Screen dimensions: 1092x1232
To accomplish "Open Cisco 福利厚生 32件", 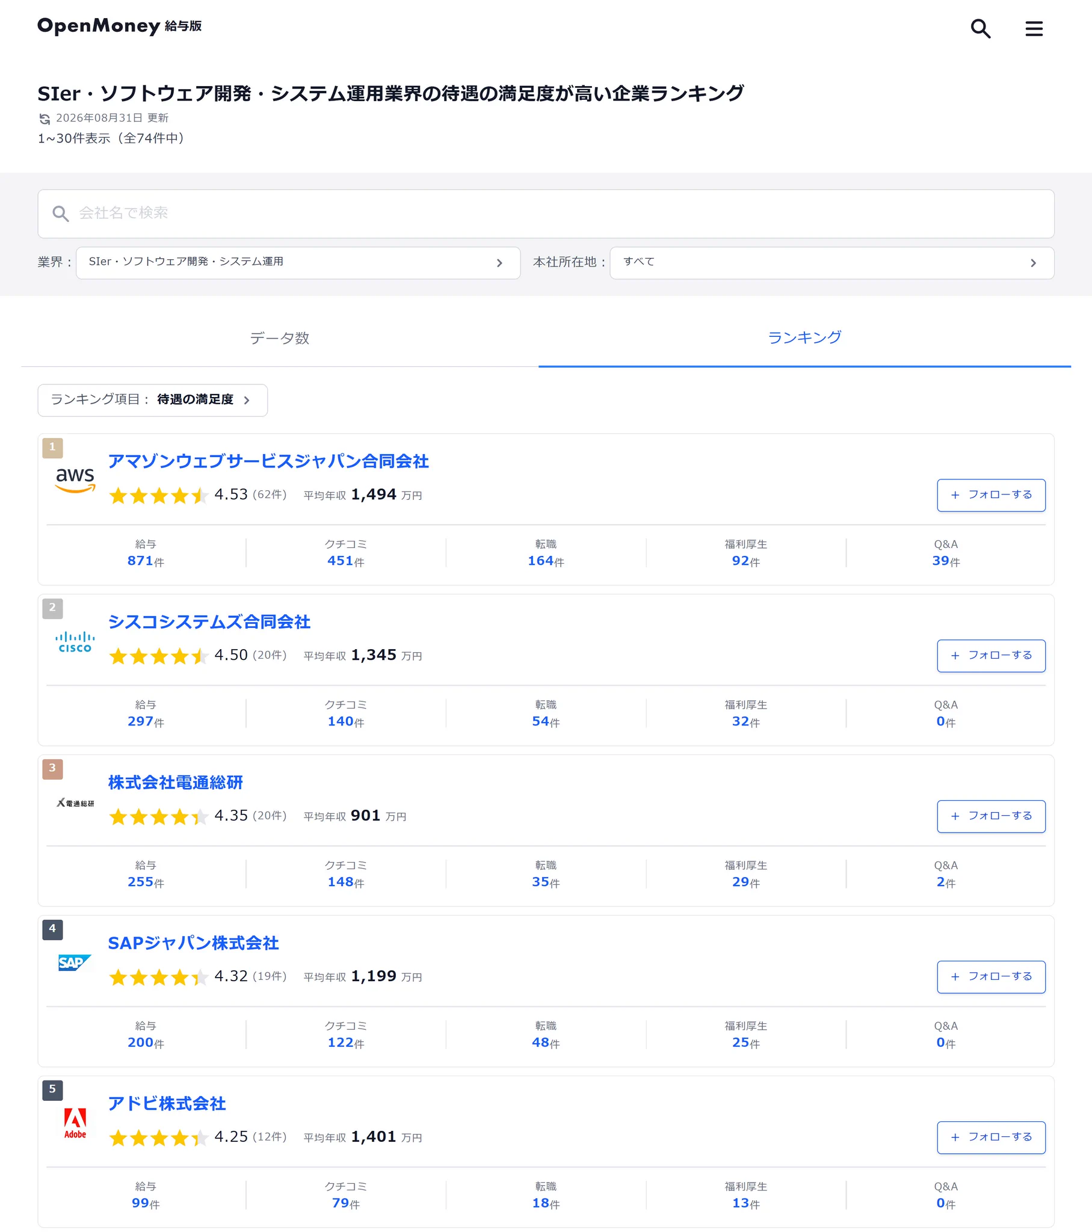I will 746,713.
